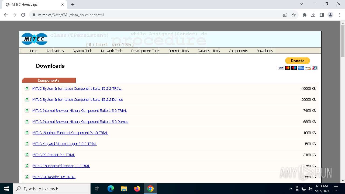Click download icon beside System Information Suite TRIAL
This screenshot has width=345, height=194.
coord(27,88)
